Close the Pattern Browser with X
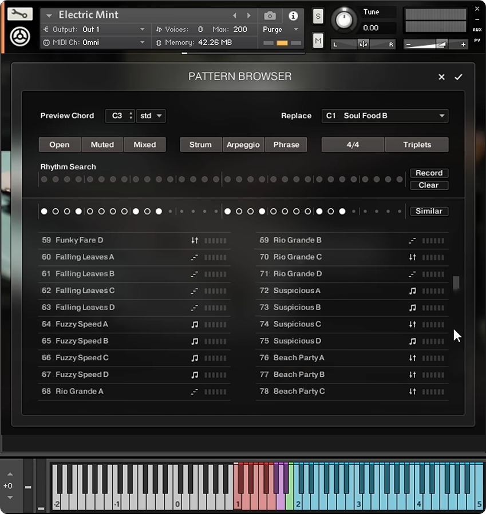Viewport: 486px width, 514px height. click(x=441, y=77)
